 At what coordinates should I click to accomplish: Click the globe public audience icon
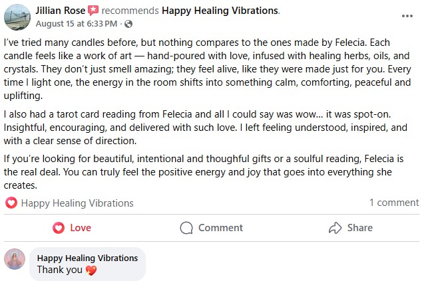point(128,25)
